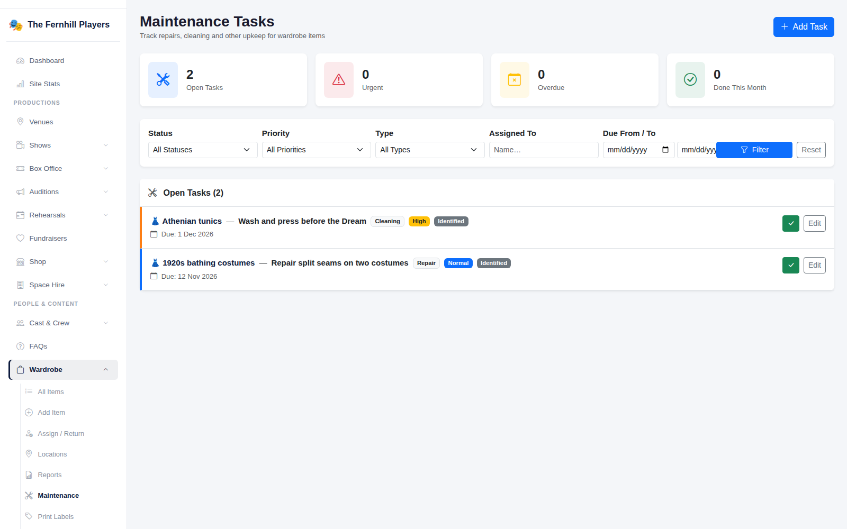
Task: Open the All Types dropdown
Action: 430,150
